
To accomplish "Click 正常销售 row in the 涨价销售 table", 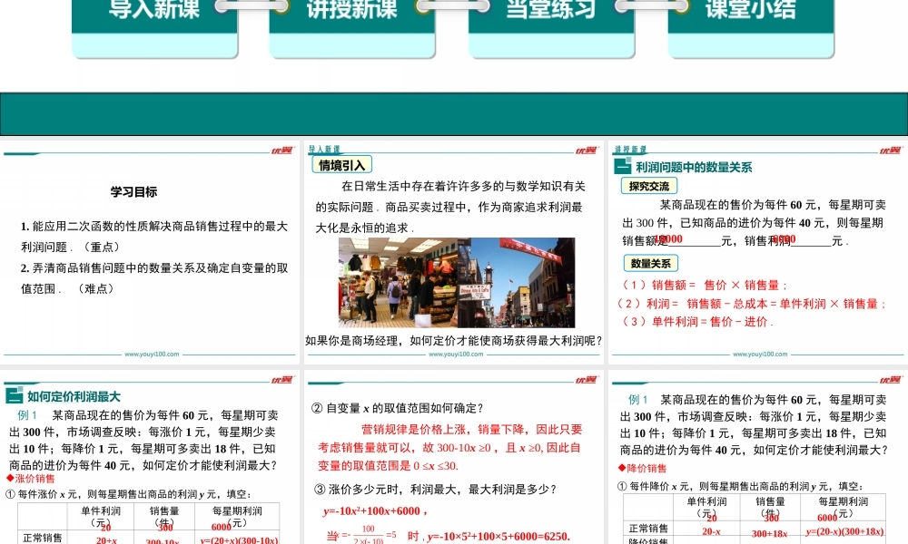I will click(148, 539).
